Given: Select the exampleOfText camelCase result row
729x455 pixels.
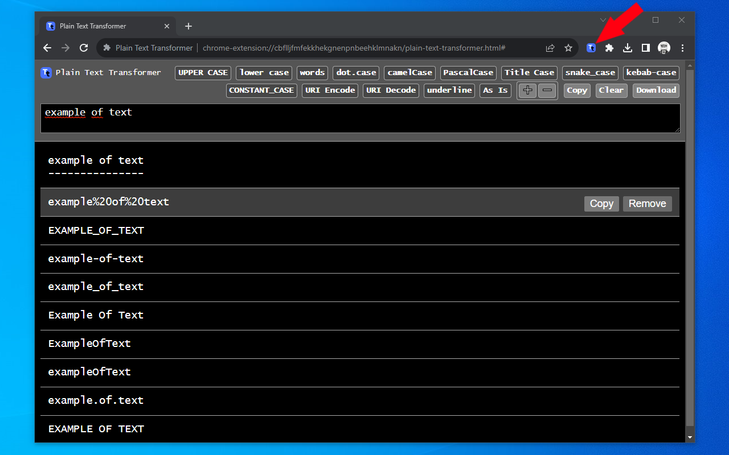Looking at the screenshot, I should click(360, 373).
